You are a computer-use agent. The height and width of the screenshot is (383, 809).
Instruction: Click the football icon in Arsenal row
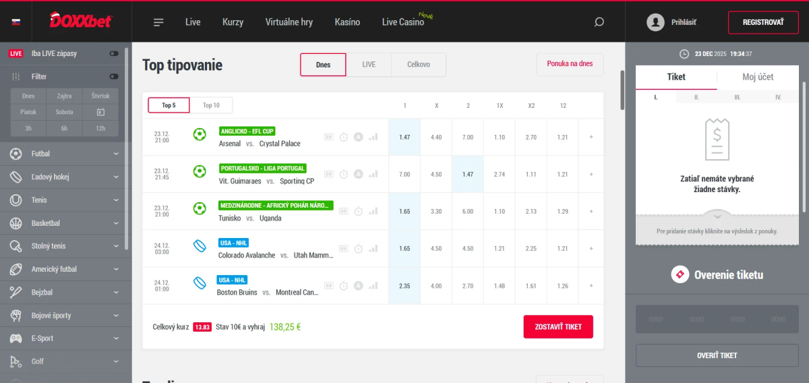click(199, 134)
